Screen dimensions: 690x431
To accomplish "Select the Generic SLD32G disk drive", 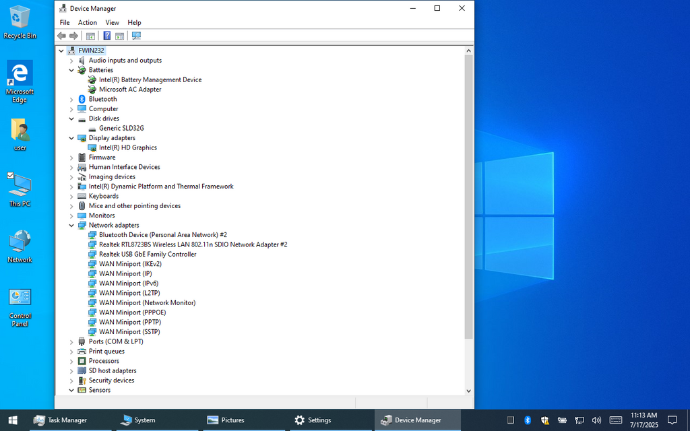I will [121, 128].
